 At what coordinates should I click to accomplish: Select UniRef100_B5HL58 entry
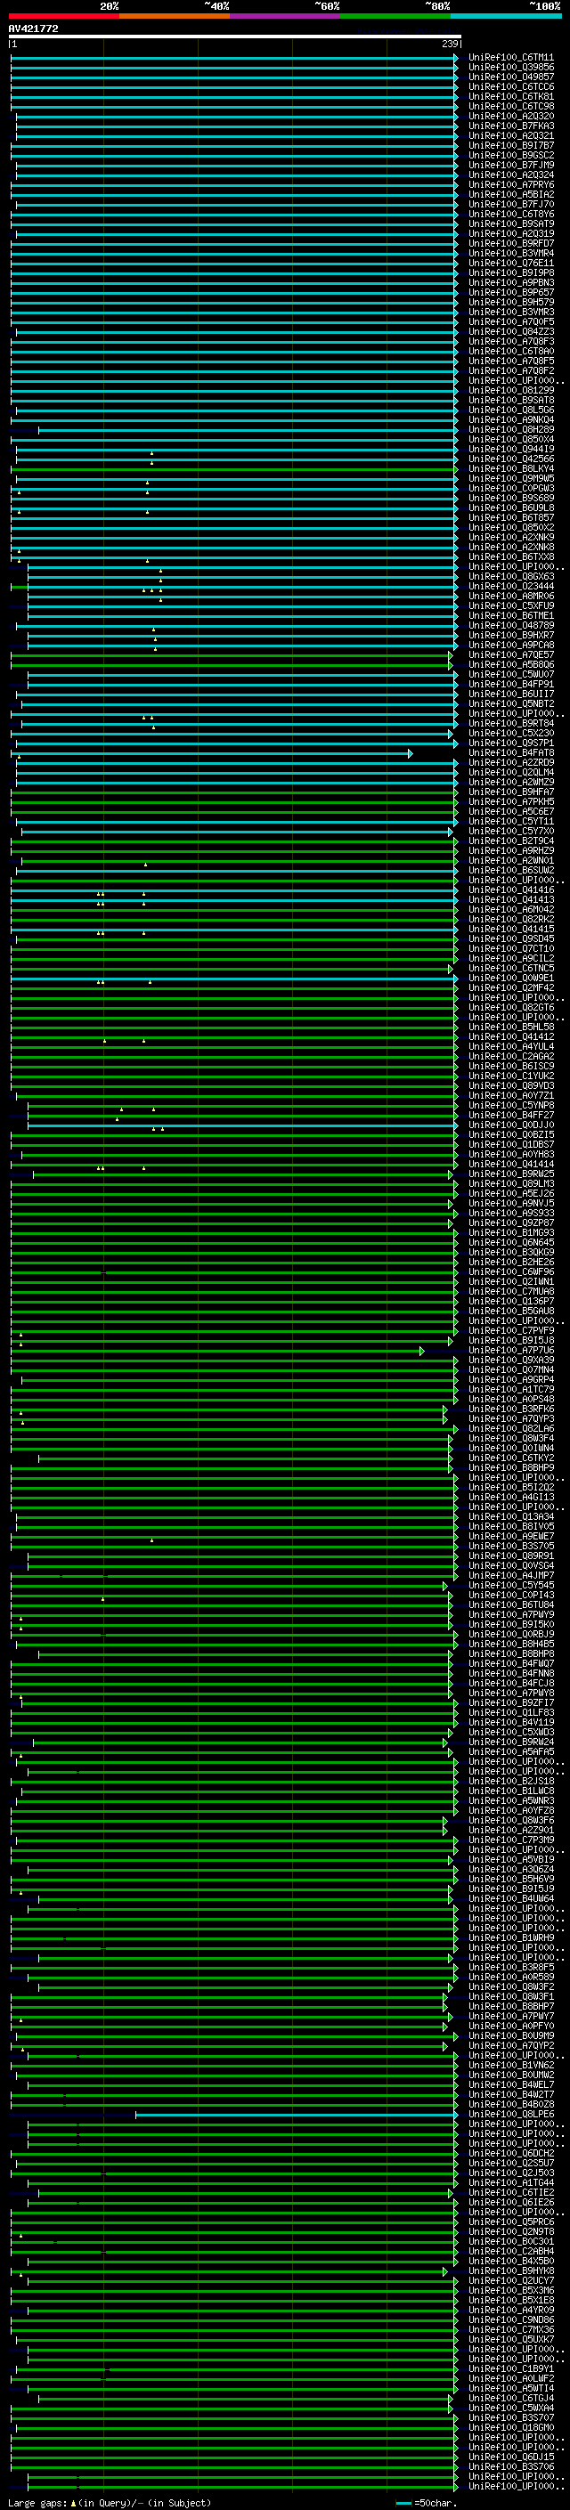point(510,1027)
